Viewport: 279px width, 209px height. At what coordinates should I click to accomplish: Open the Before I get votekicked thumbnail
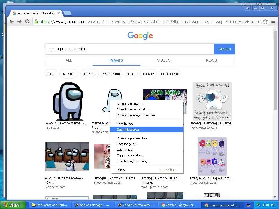click(212, 101)
